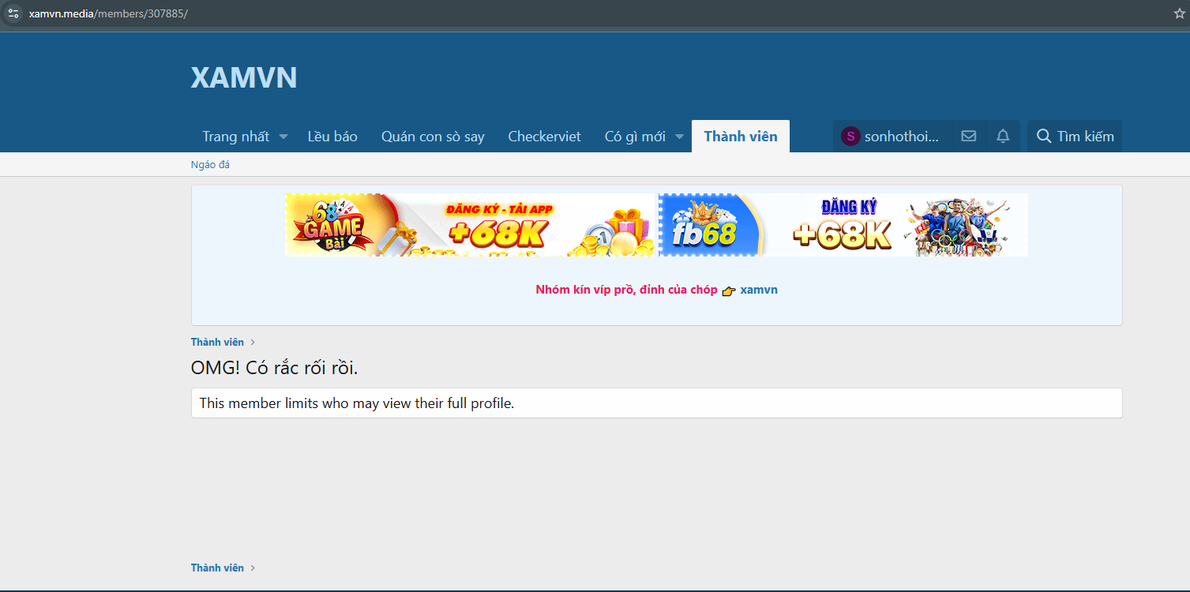1190x592 pixels.
Task: Click top Thành viên breadcrumb link
Action: coord(217,342)
